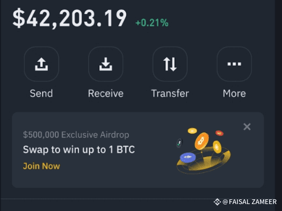Tap the red coin in banner artwork
282x211 pixels.
pos(219,133)
